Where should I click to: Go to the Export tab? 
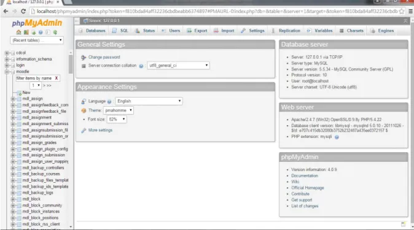197,31
